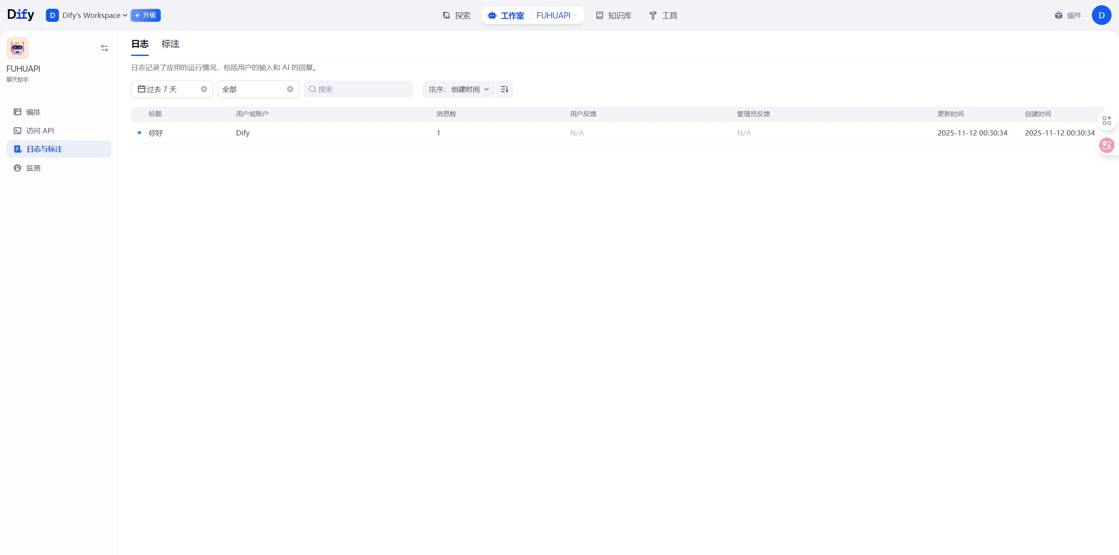Viewport: 1119px width, 555px height.
Task: Switch to the 日志 tab
Action: pos(140,44)
